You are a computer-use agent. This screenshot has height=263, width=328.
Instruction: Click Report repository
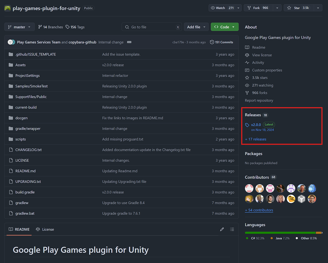pyautogui.click(x=259, y=100)
